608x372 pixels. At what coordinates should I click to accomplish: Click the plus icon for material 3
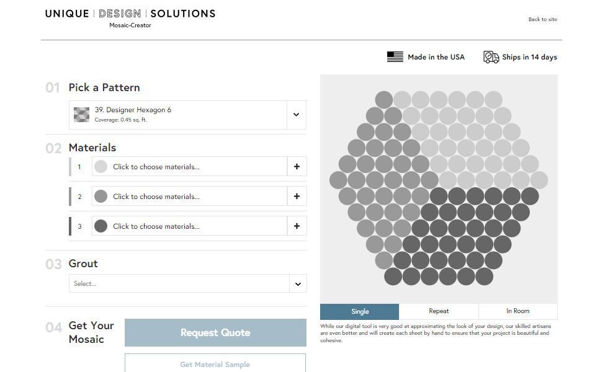coord(297,226)
